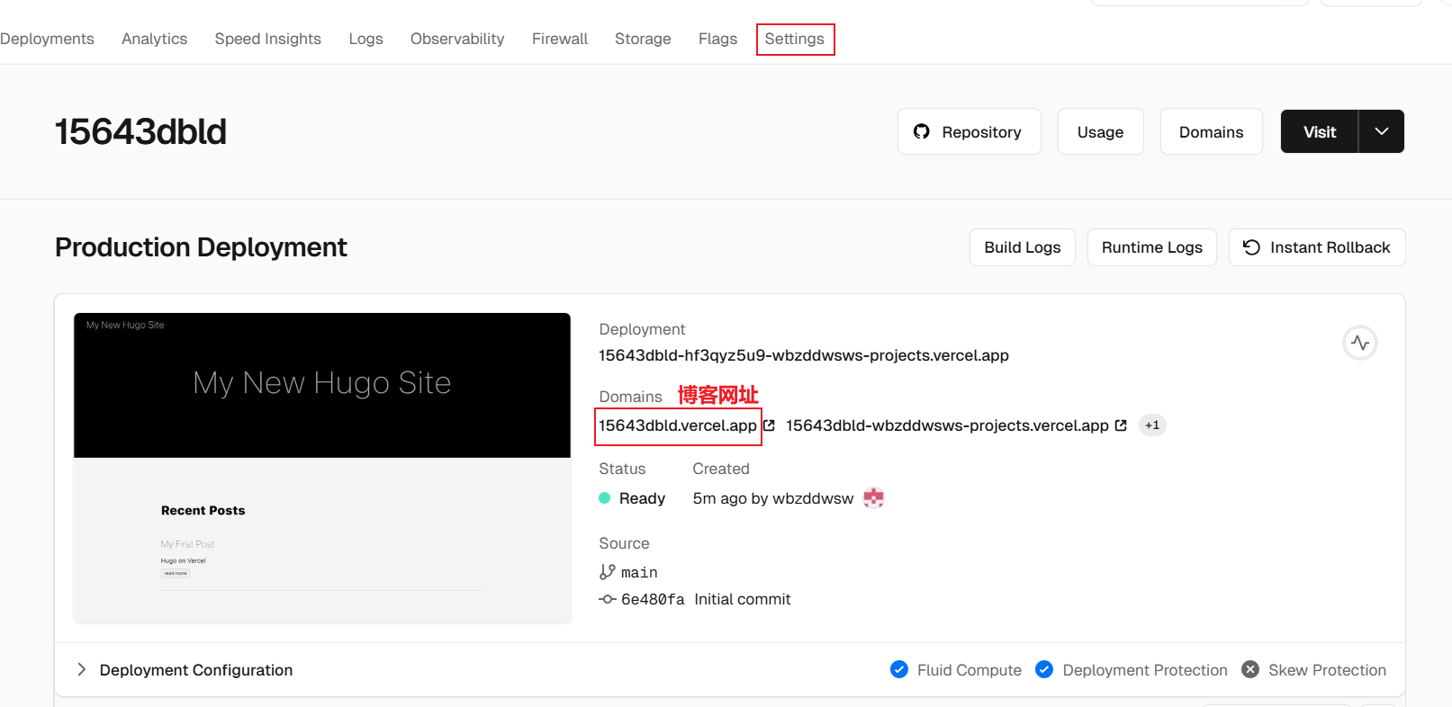
Task: Expand Deployment Configuration section
Action: coord(185,670)
